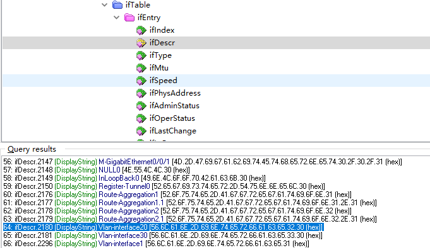
Task: Select the ifDescr tree node
Action: coord(162,43)
